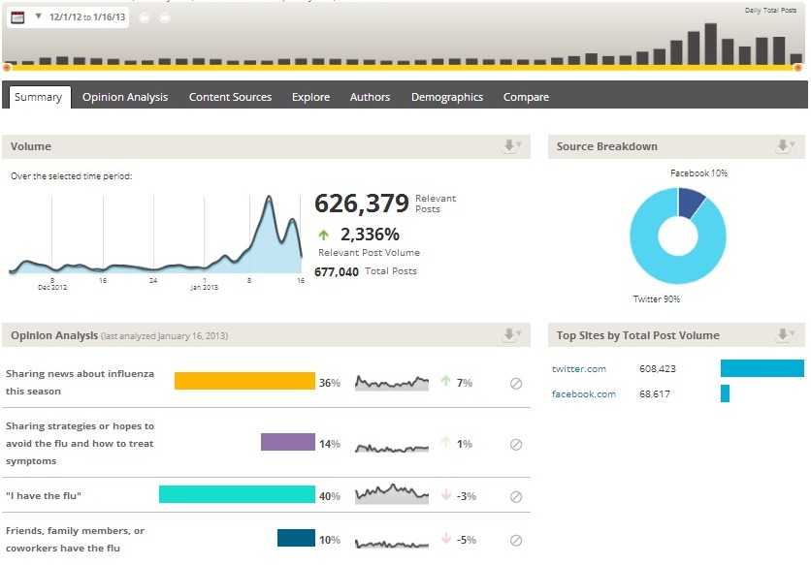Click the Top Sites panel download icon
Screen dimensions: 811x565
click(784, 335)
